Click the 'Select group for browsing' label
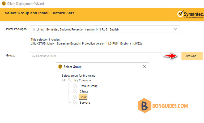204x123 pixels. (x=78, y=76)
